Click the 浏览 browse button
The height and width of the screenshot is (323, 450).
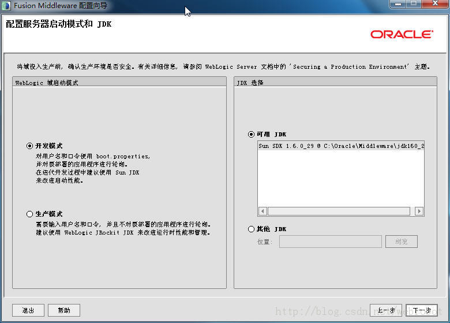401,242
